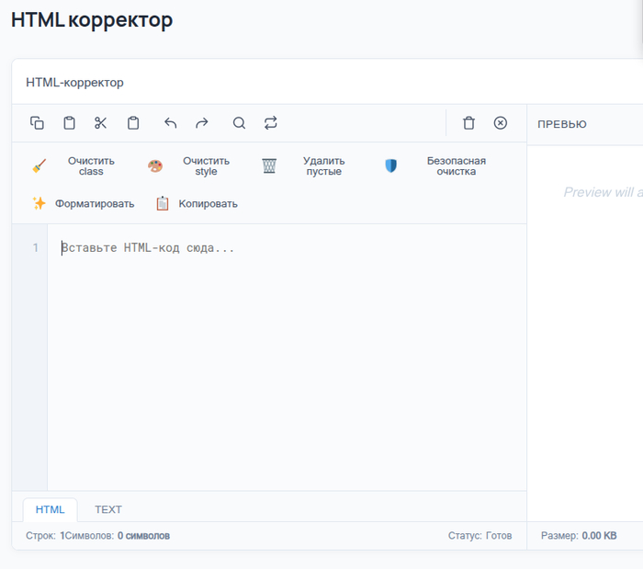
Task: Switch to the TEXT tab
Action: click(108, 509)
